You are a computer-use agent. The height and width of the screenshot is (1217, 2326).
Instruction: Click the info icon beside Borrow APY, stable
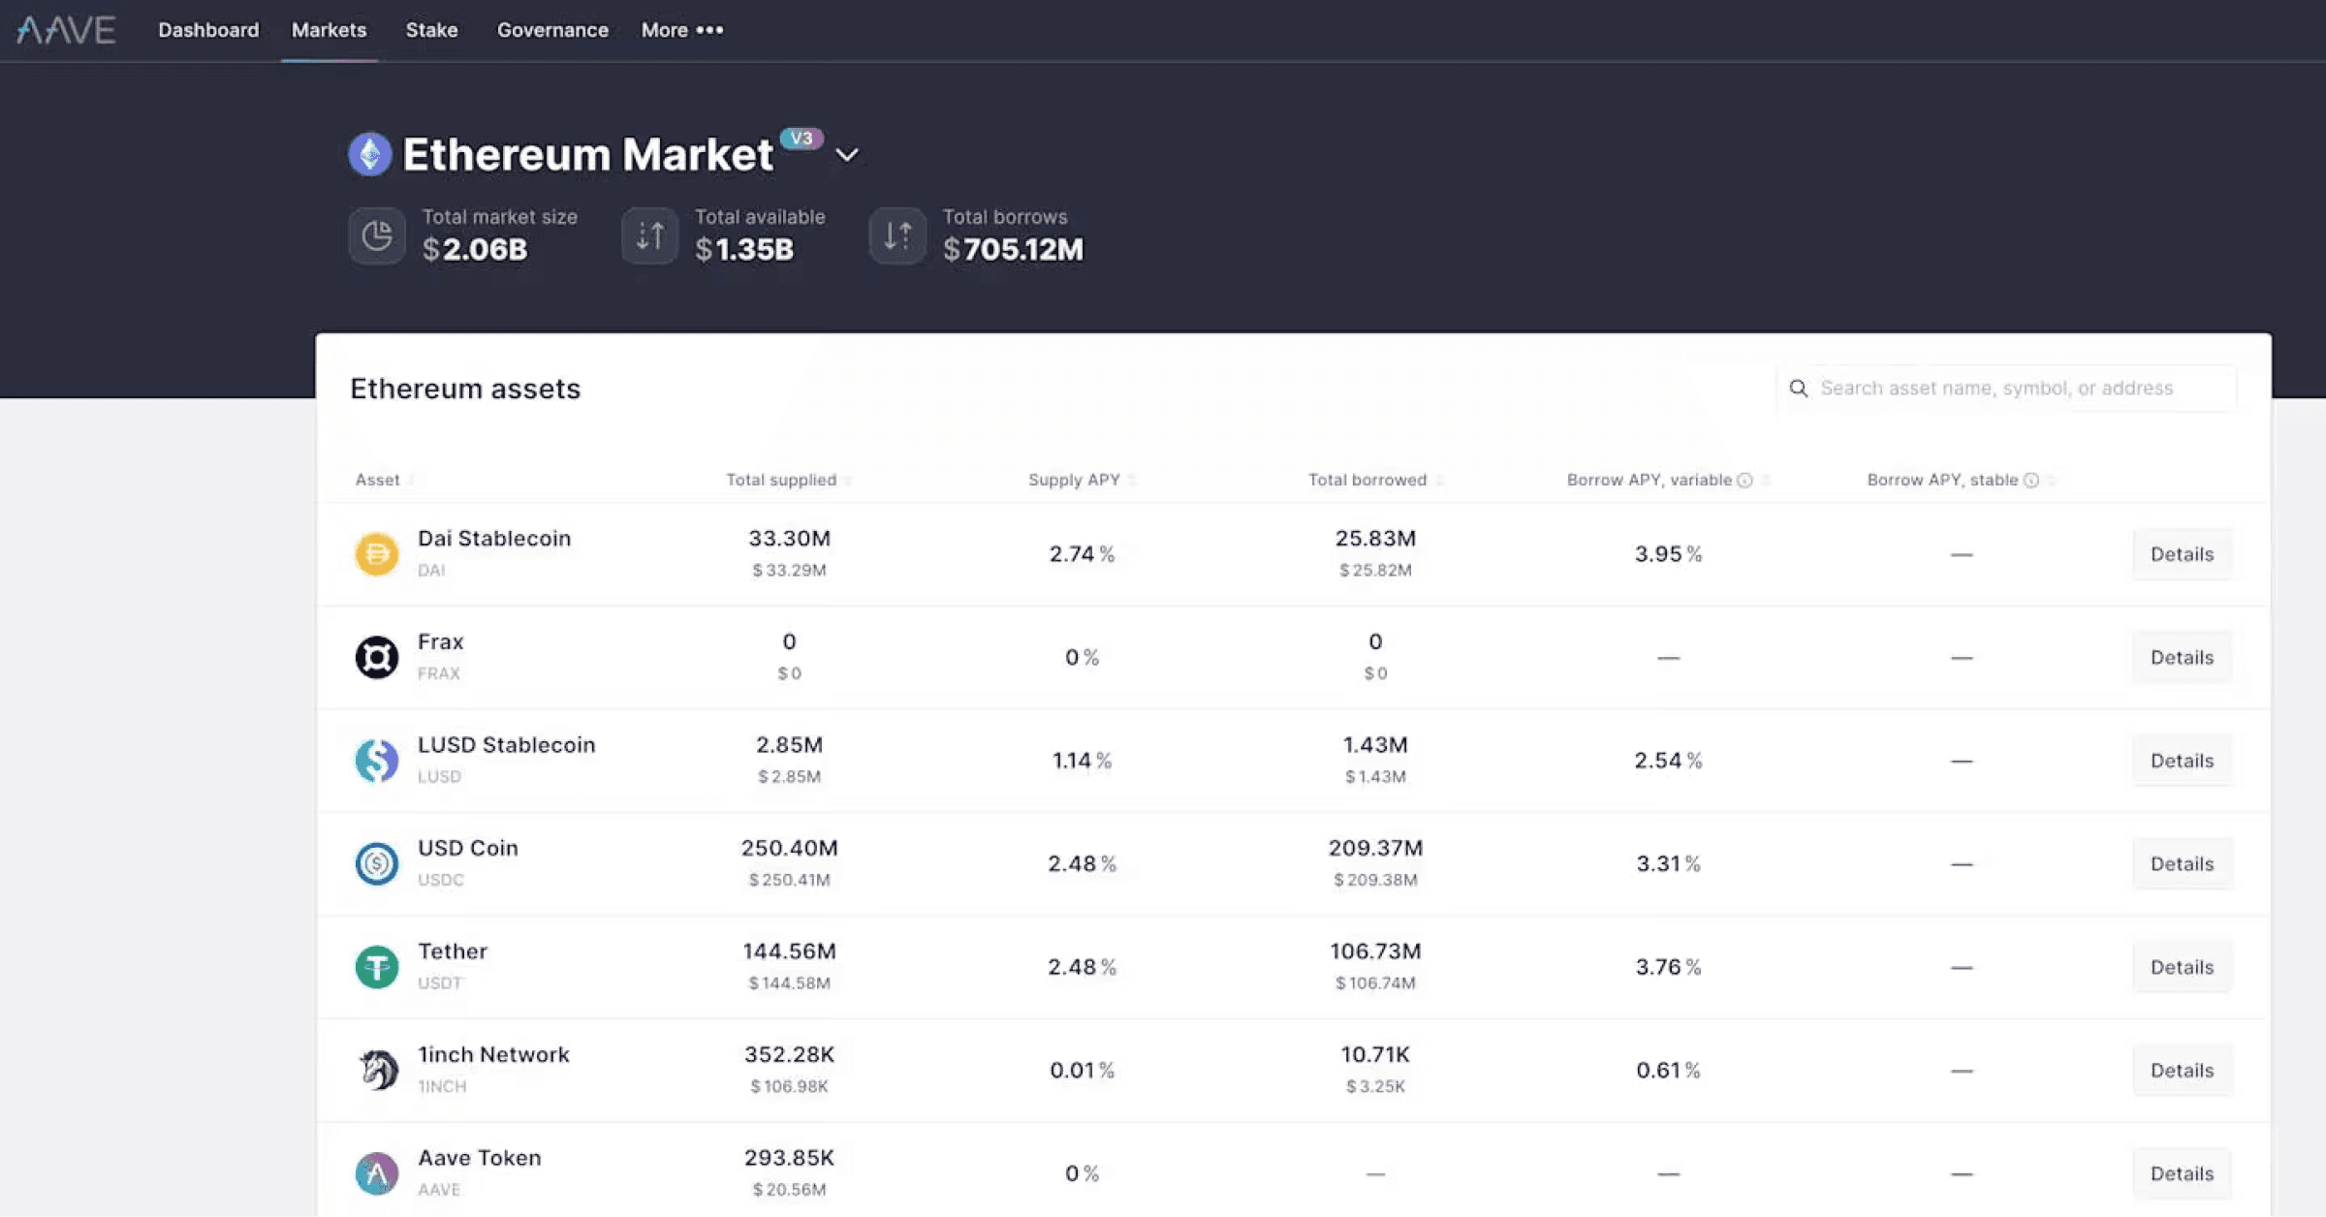point(2031,481)
